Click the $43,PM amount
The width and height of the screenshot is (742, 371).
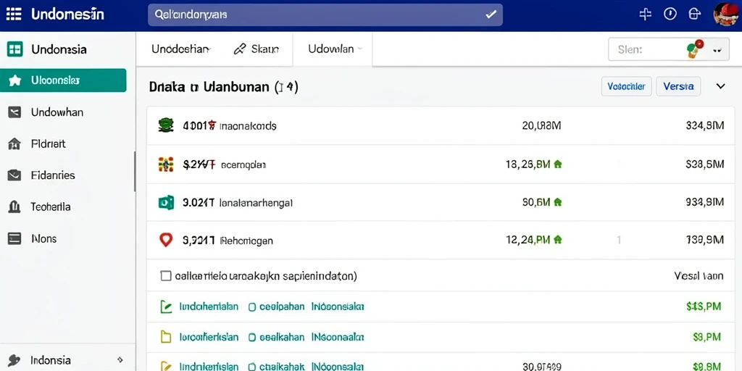[x=703, y=307]
